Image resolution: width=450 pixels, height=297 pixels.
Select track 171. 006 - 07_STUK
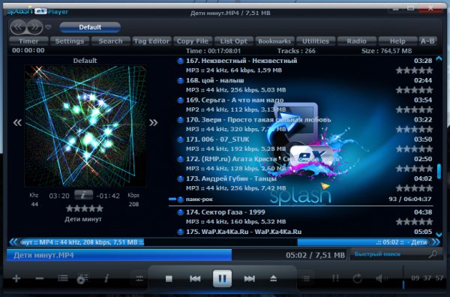click(x=304, y=144)
